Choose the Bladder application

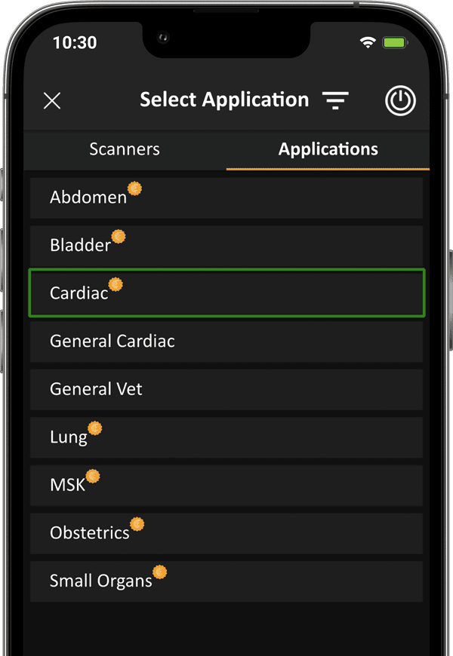(226, 245)
